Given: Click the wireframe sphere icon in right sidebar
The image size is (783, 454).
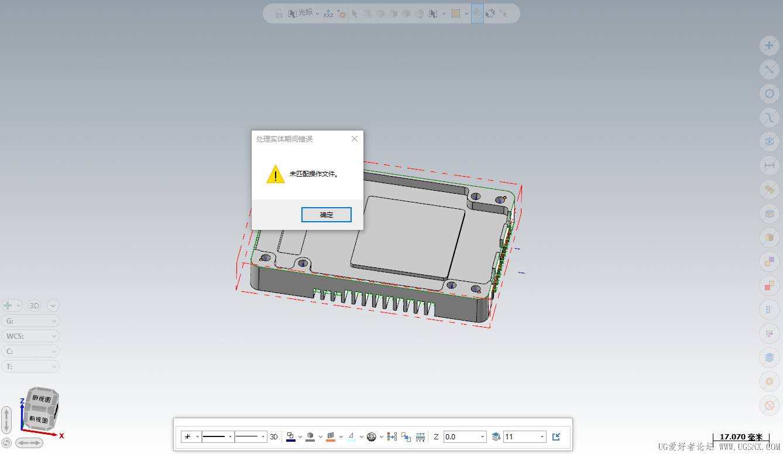Looking at the screenshot, I should (769, 142).
